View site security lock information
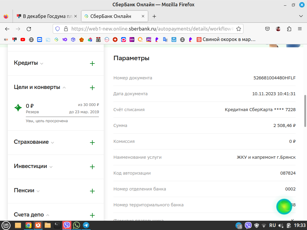This screenshot has width=307, height=230. click(x=66, y=29)
